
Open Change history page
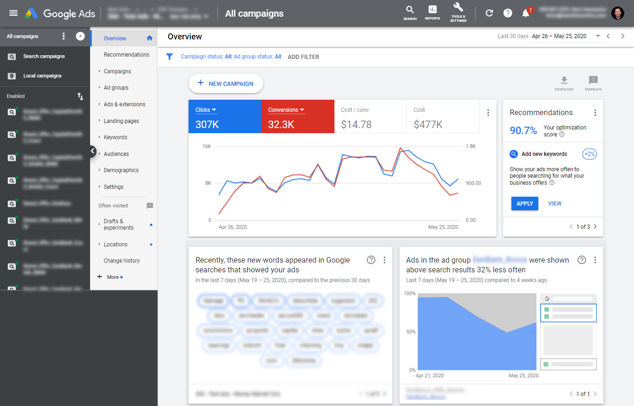122,261
